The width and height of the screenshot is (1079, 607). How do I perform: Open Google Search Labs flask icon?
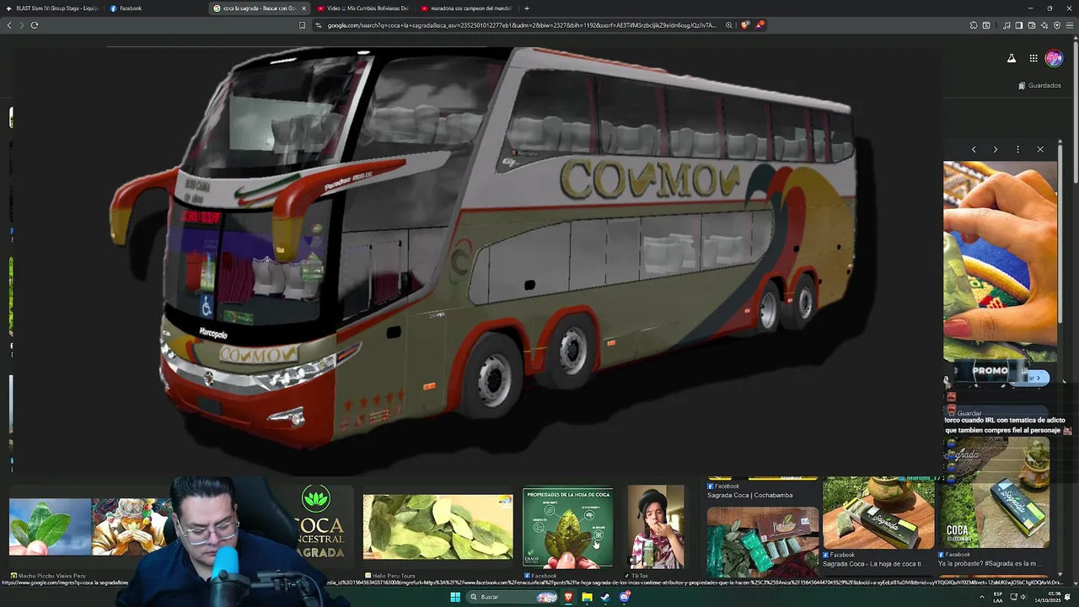1012,58
